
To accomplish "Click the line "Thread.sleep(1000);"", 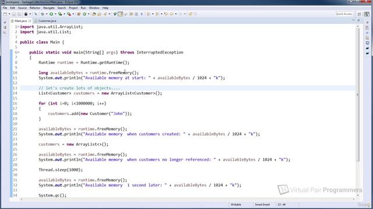I will tap(61, 170).
